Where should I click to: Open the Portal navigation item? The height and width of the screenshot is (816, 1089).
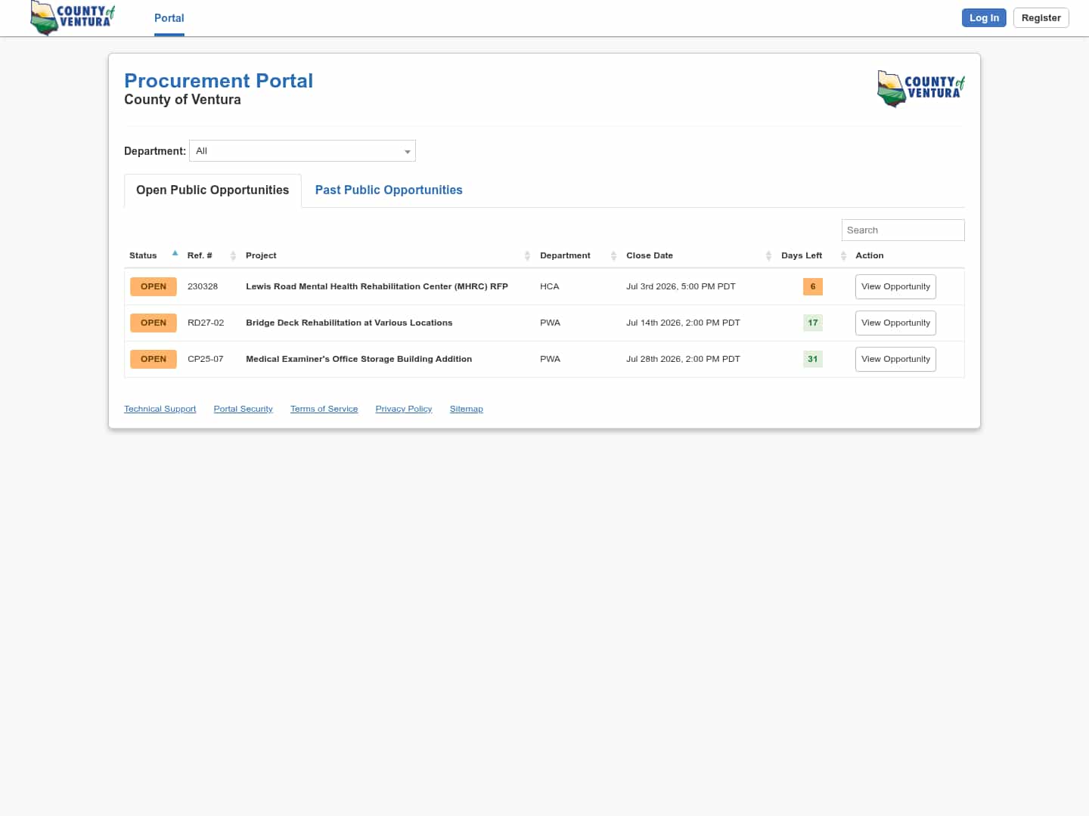[x=169, y=18]
